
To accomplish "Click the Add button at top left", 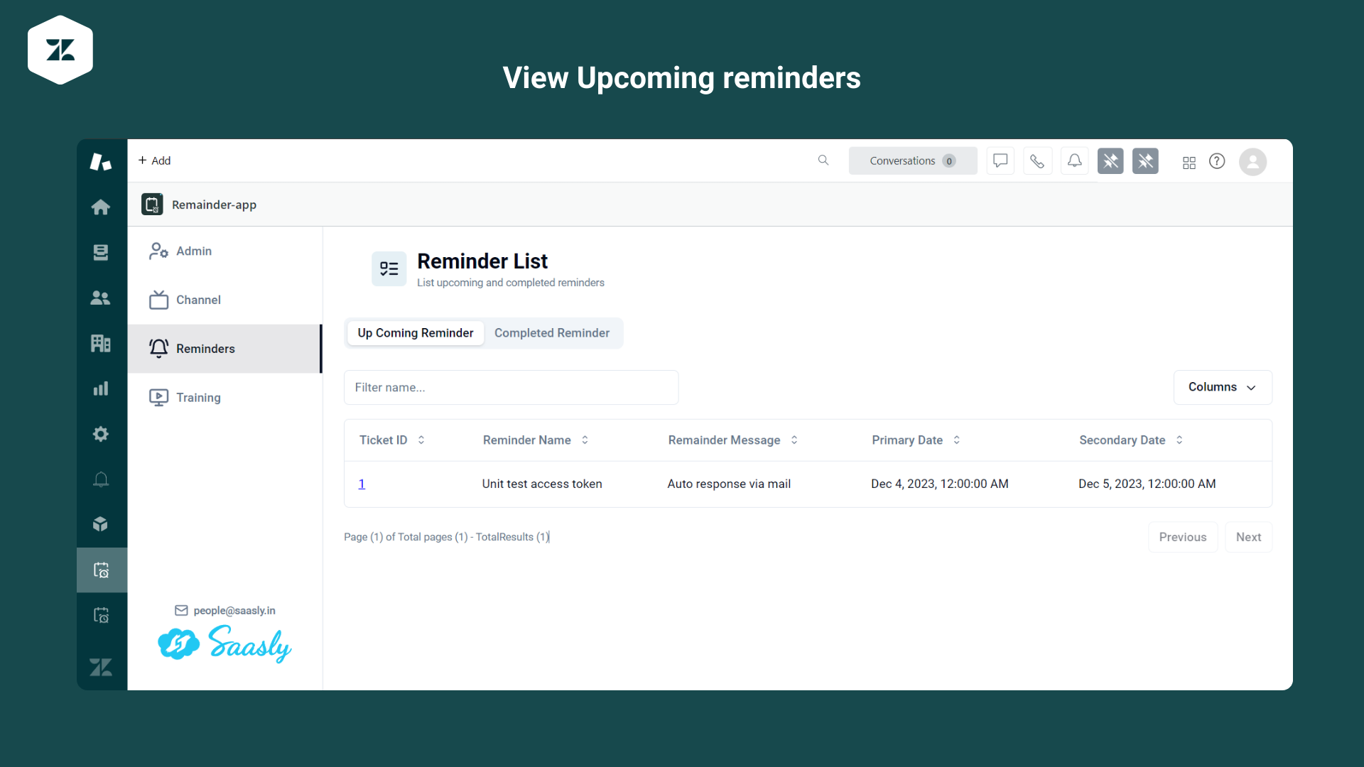I will [155, 160].
